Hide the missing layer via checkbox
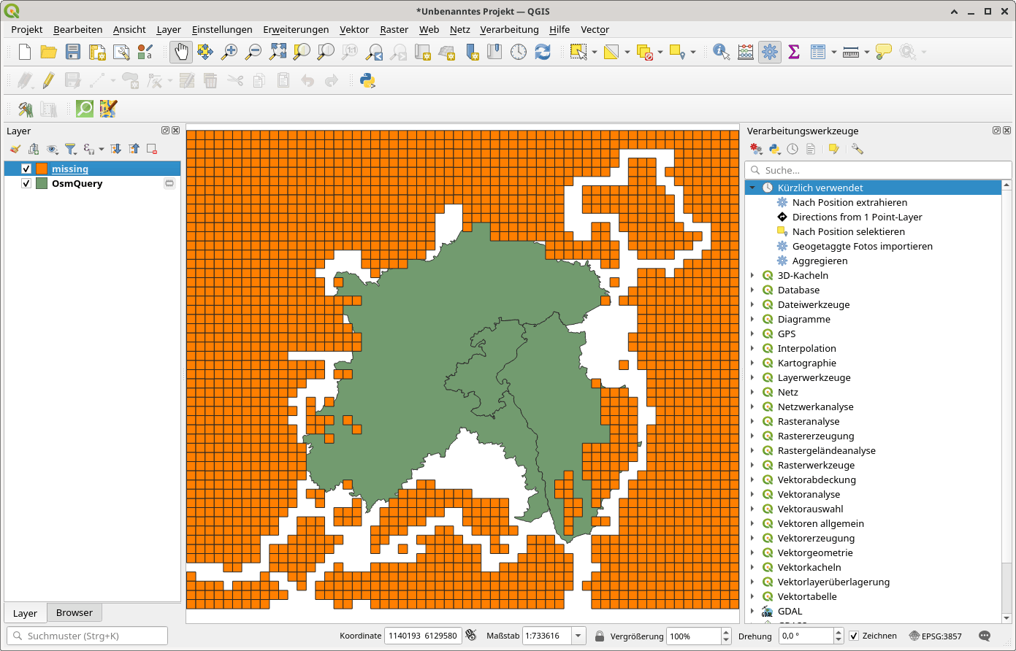The image size is (1016, 651). tap(26, 169)
